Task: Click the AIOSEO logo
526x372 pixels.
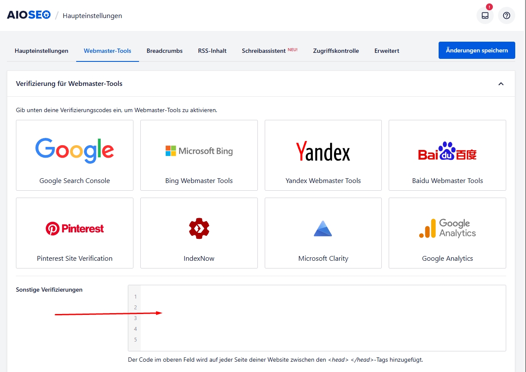Action: [29, 15]
